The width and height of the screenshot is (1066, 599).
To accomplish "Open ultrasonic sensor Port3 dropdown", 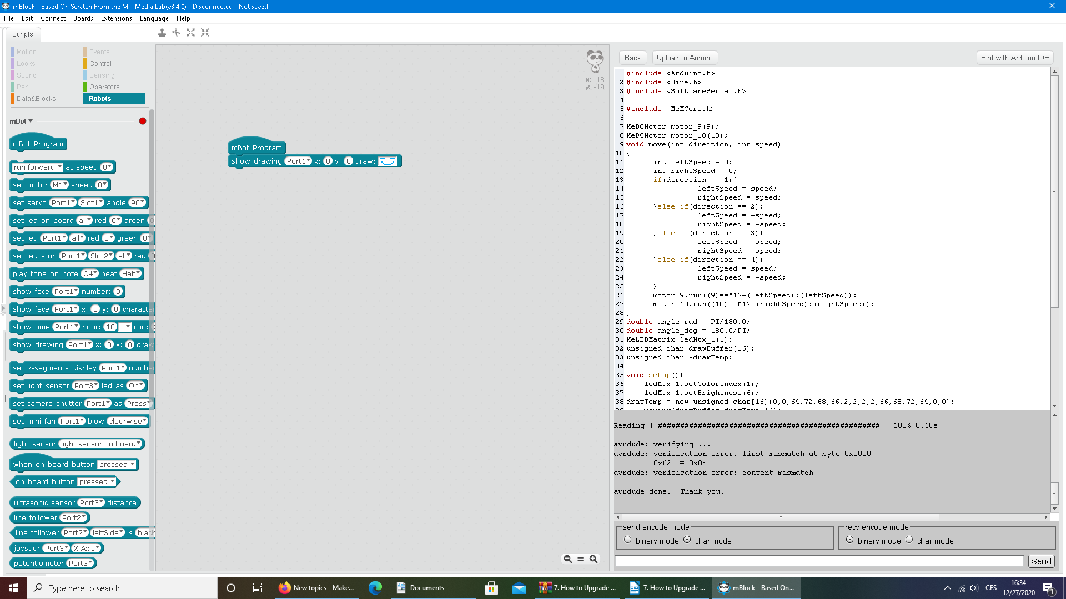I will click(91, 502).
